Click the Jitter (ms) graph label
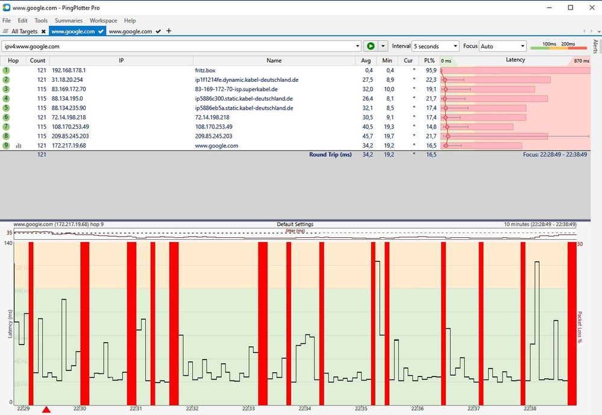The image size is (602, 415). pyautogui.click(x=295, y=231)
